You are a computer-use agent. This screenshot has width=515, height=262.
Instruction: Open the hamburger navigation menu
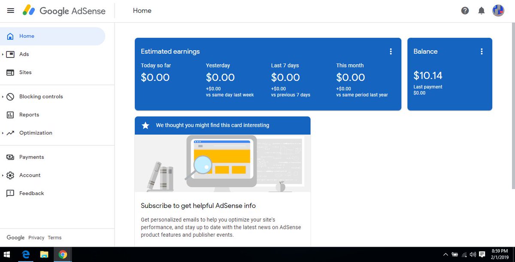[x=10, y=11]
